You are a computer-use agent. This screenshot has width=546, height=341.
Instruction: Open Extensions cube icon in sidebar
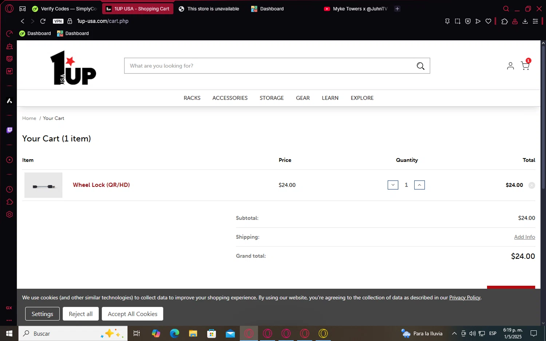click(x=9, y=202)
